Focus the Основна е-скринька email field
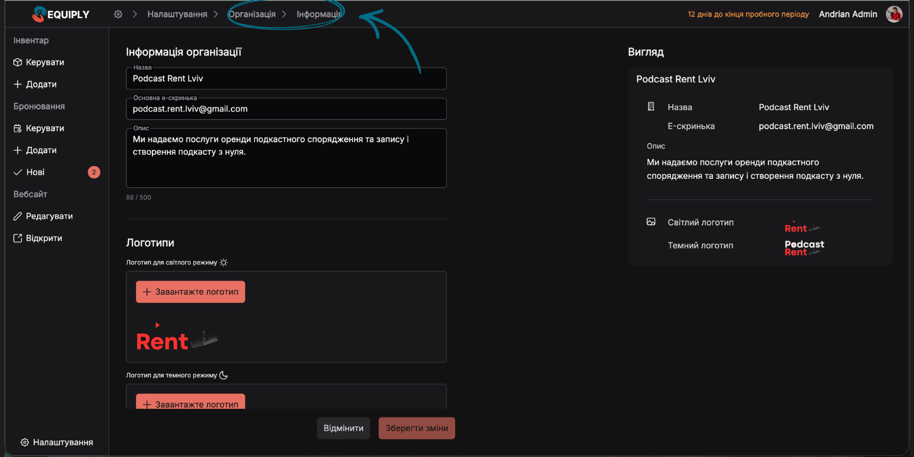The height and width of the screenshot is (457, 914). pyautogui.click(x=286, y=109)
